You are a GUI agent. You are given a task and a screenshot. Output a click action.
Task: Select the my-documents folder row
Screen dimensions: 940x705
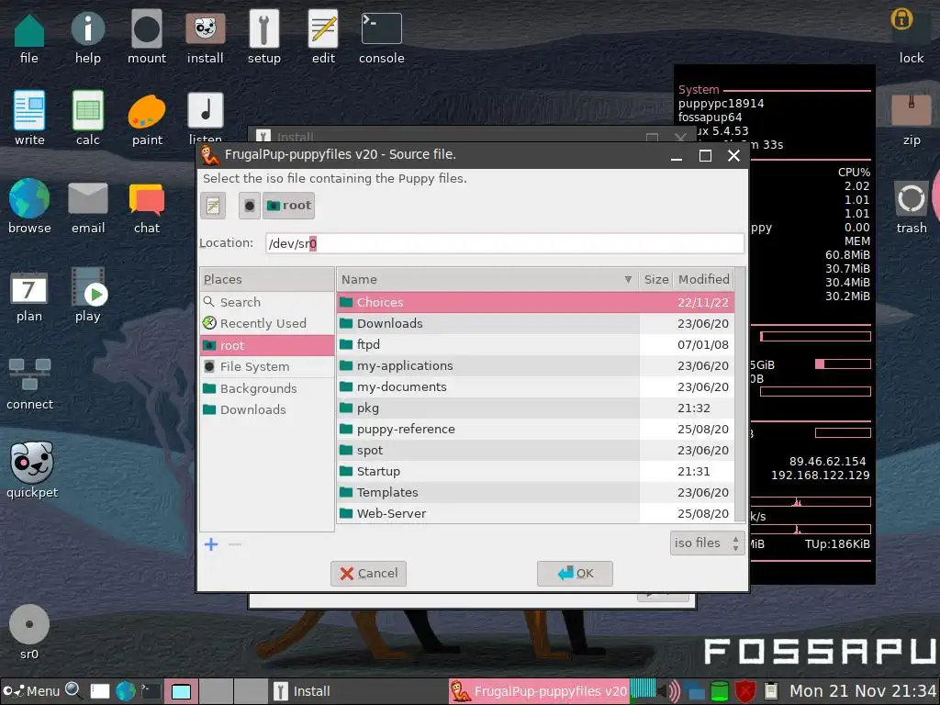click(535, 386)
